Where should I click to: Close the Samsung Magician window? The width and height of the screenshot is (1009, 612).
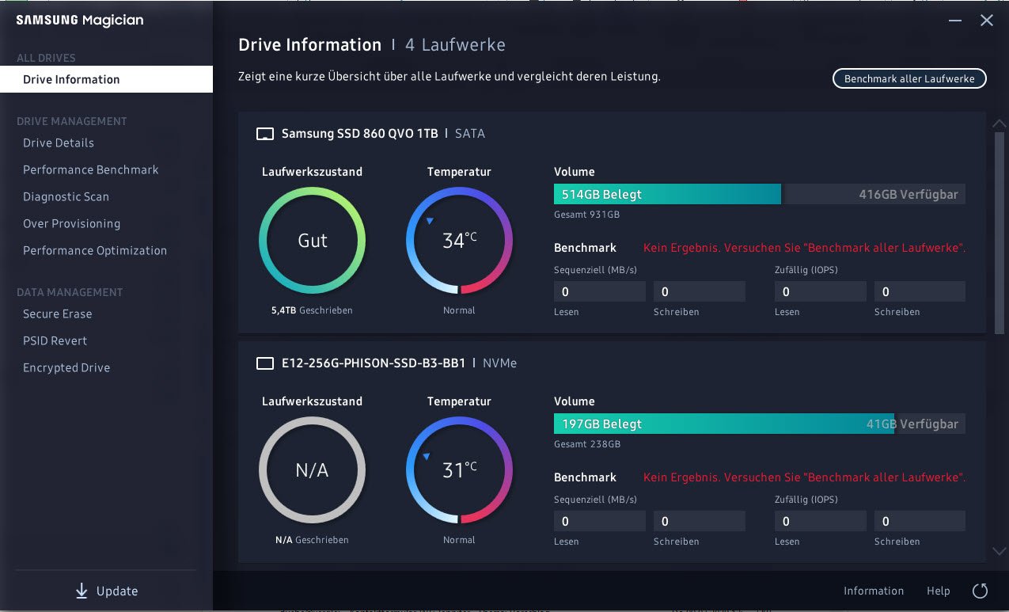click(x=987, y=21)
